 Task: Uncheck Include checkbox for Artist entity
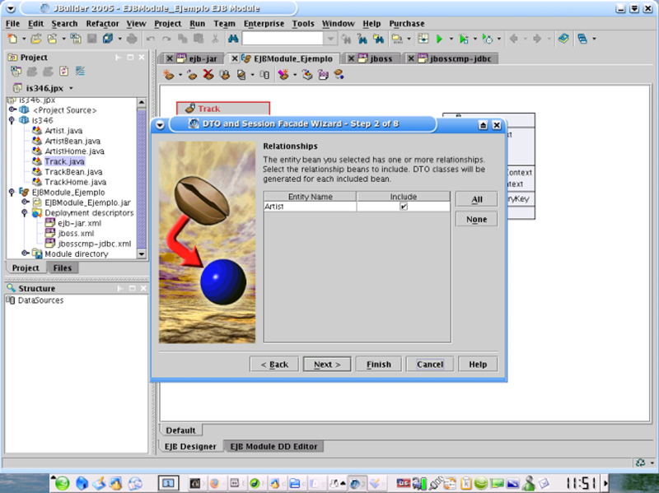[404, 207]
